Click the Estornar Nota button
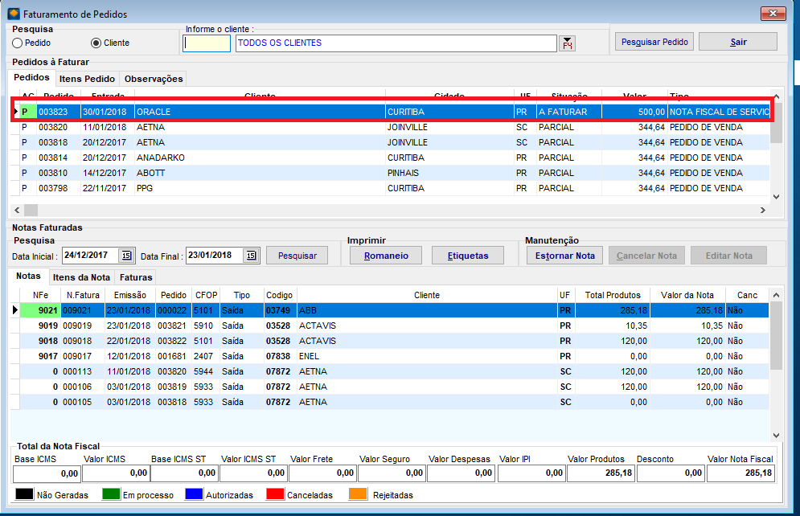 [564, 256]
